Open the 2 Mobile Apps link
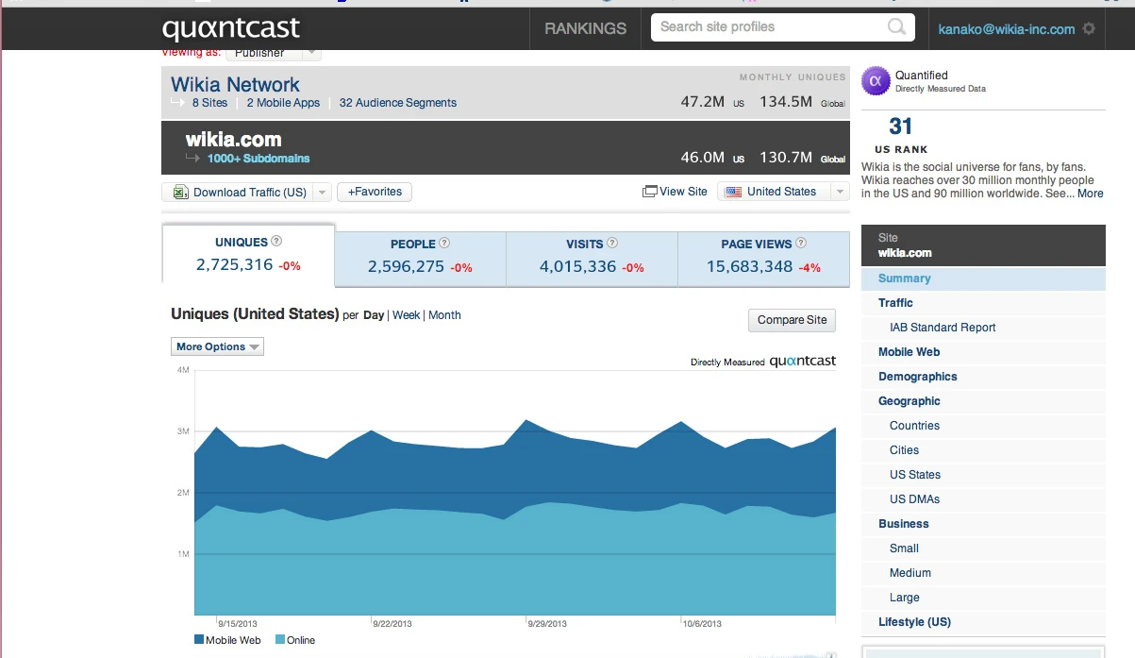 (x=283, y=103)
